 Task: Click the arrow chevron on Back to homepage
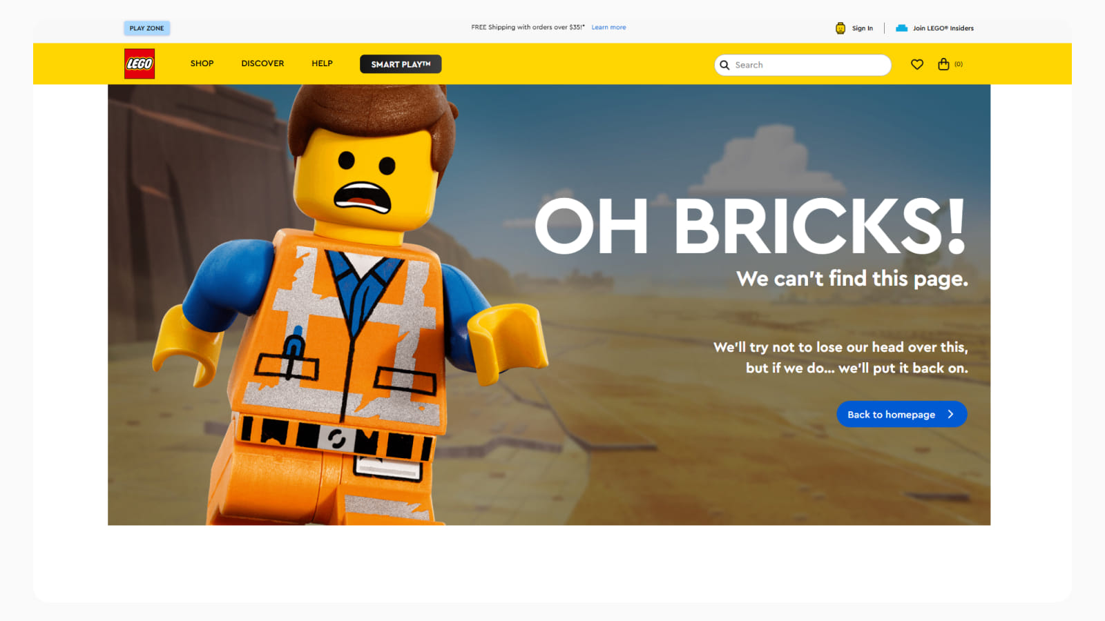pyautogui.click(x=952, y=414)
